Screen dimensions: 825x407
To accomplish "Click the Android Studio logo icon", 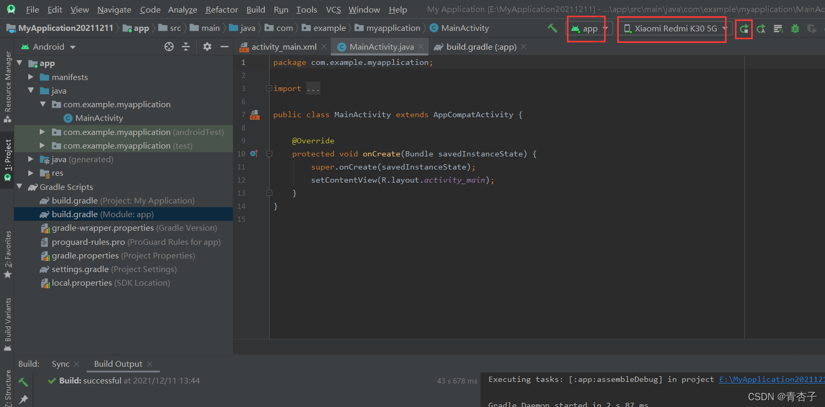I will pyautogui.click(x=11, y=9).
